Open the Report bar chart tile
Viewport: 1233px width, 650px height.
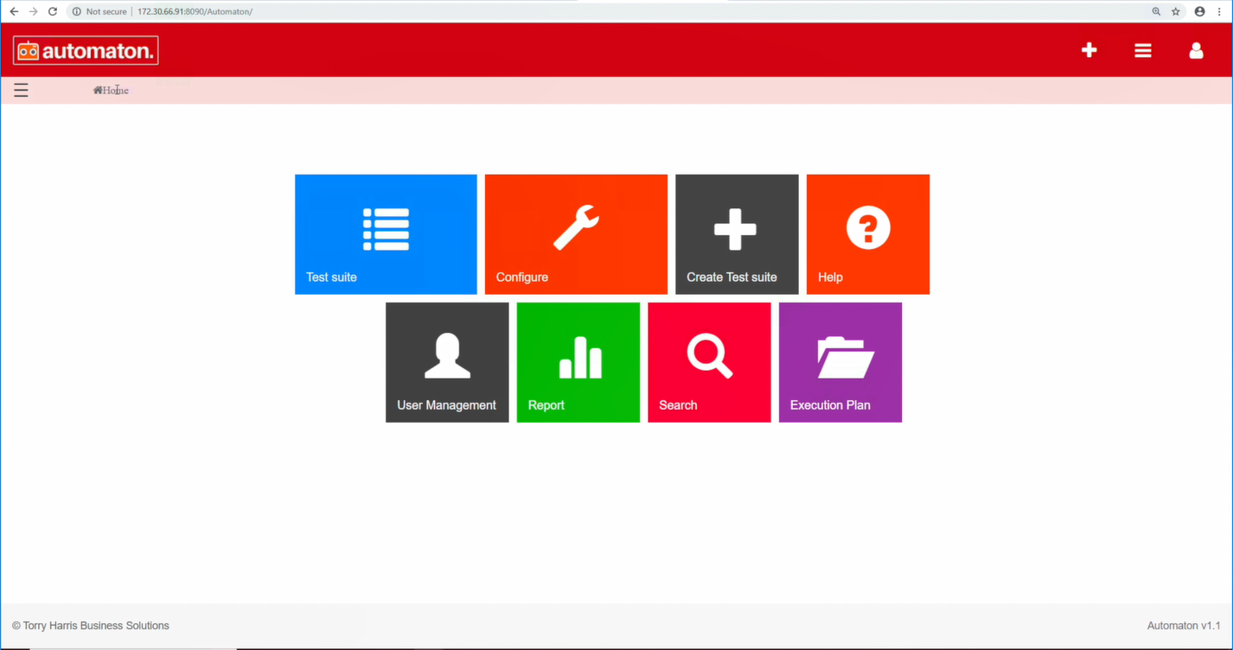[x=578, y=362]
